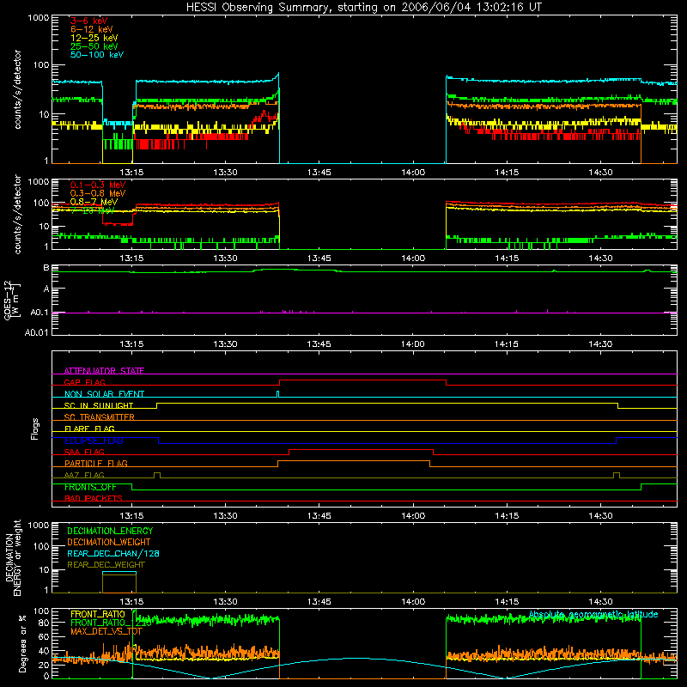Click the GAP_FLAG label

(84, 382)
